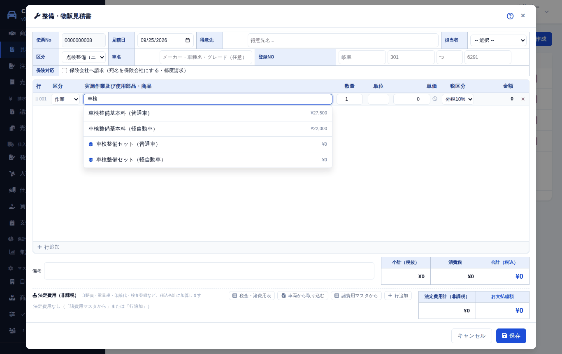562x354 pixels.
Task: Click the price history clock icon in row 001
Action: click(x=435, y=99)
